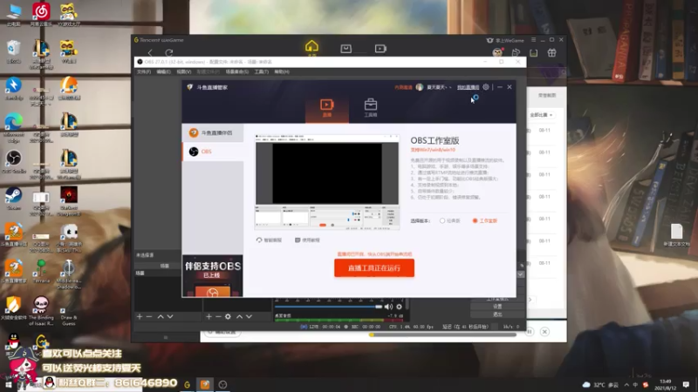Screen dimensions: 698x392
Task: Pause the WeGame bottom task
Action: pyautogui.click(x=530, y=332)
